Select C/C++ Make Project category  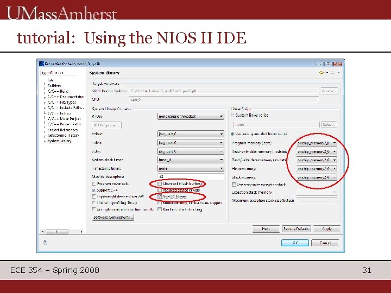click(x=65, y=119)
